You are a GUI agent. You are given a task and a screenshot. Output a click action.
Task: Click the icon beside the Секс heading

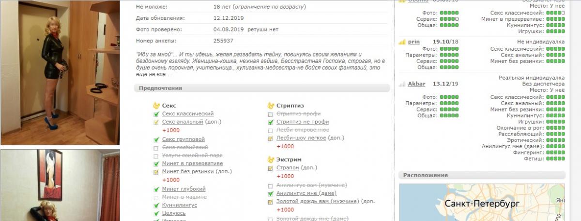pos(156,105)
